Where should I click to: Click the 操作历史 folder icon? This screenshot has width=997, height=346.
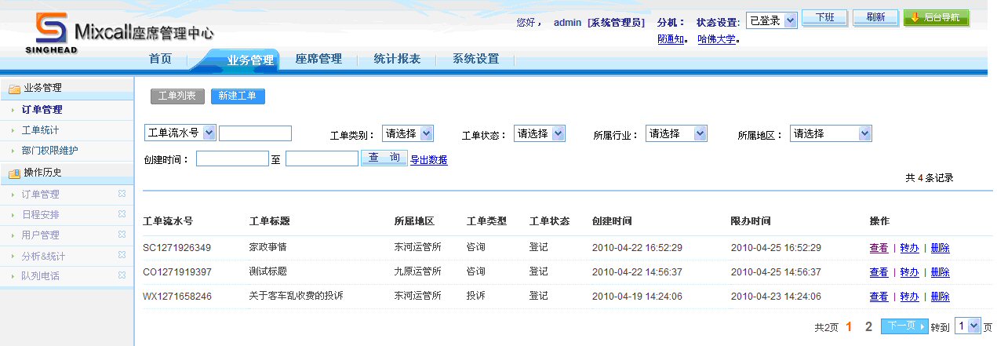14,173
